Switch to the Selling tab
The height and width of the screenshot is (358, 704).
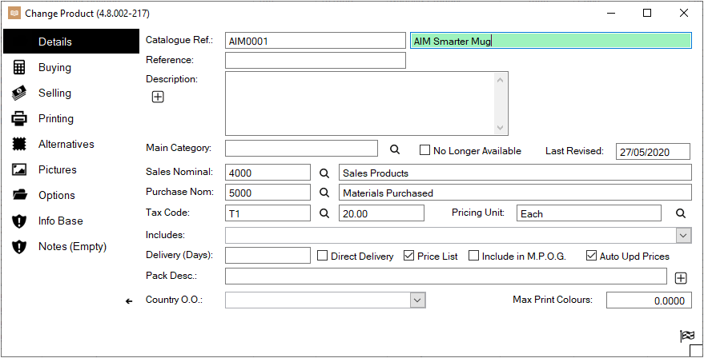pos(54,93)
